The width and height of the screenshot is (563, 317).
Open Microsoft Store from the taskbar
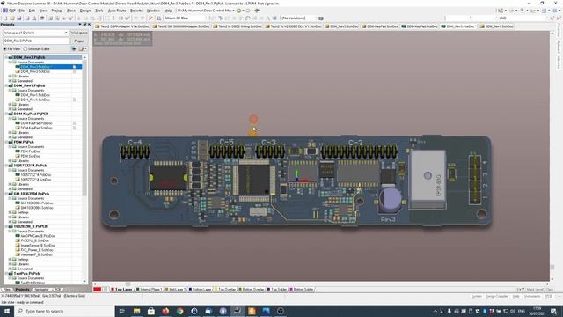[151, 311]
